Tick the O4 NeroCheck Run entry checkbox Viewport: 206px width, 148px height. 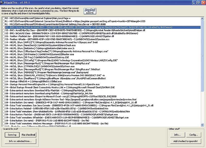[3, 46]
